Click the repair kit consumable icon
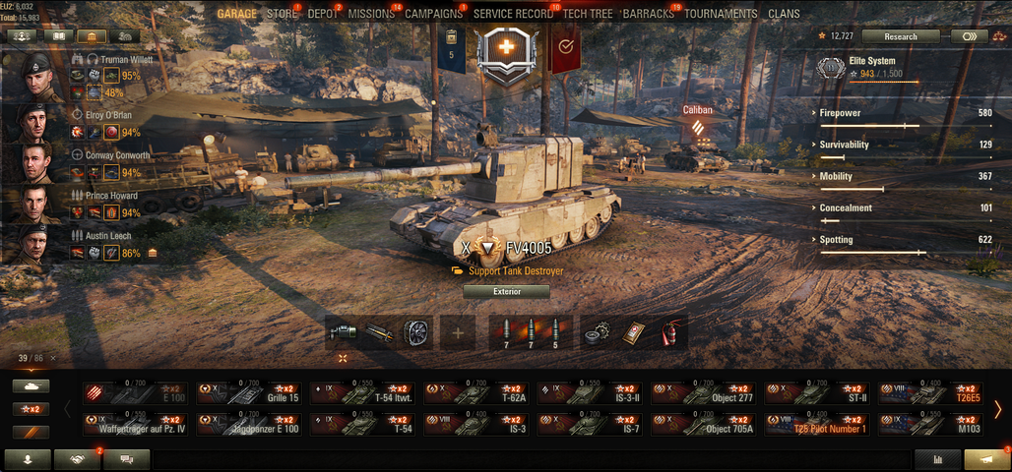 coord(597,332)
